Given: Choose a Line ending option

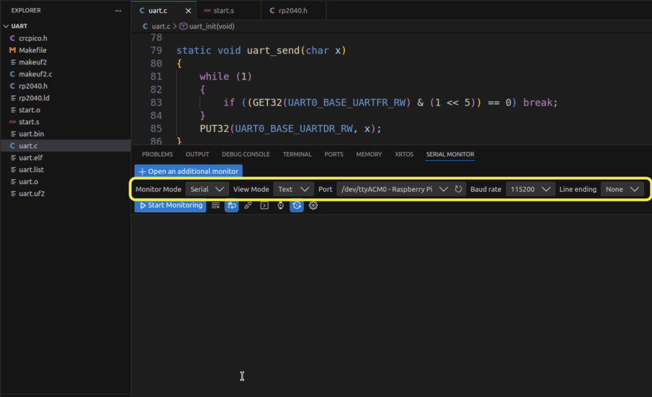Looking at the screenshot, I should pos(622,189).
